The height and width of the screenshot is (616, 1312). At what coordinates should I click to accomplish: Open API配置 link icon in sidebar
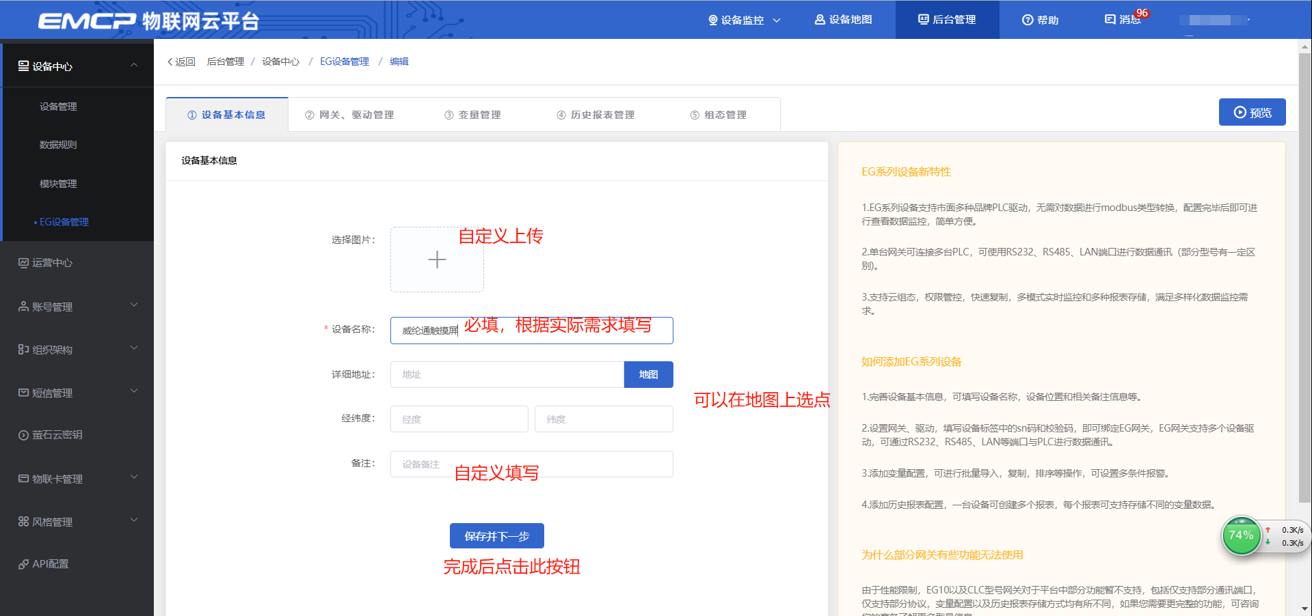(x=23, y=564)
